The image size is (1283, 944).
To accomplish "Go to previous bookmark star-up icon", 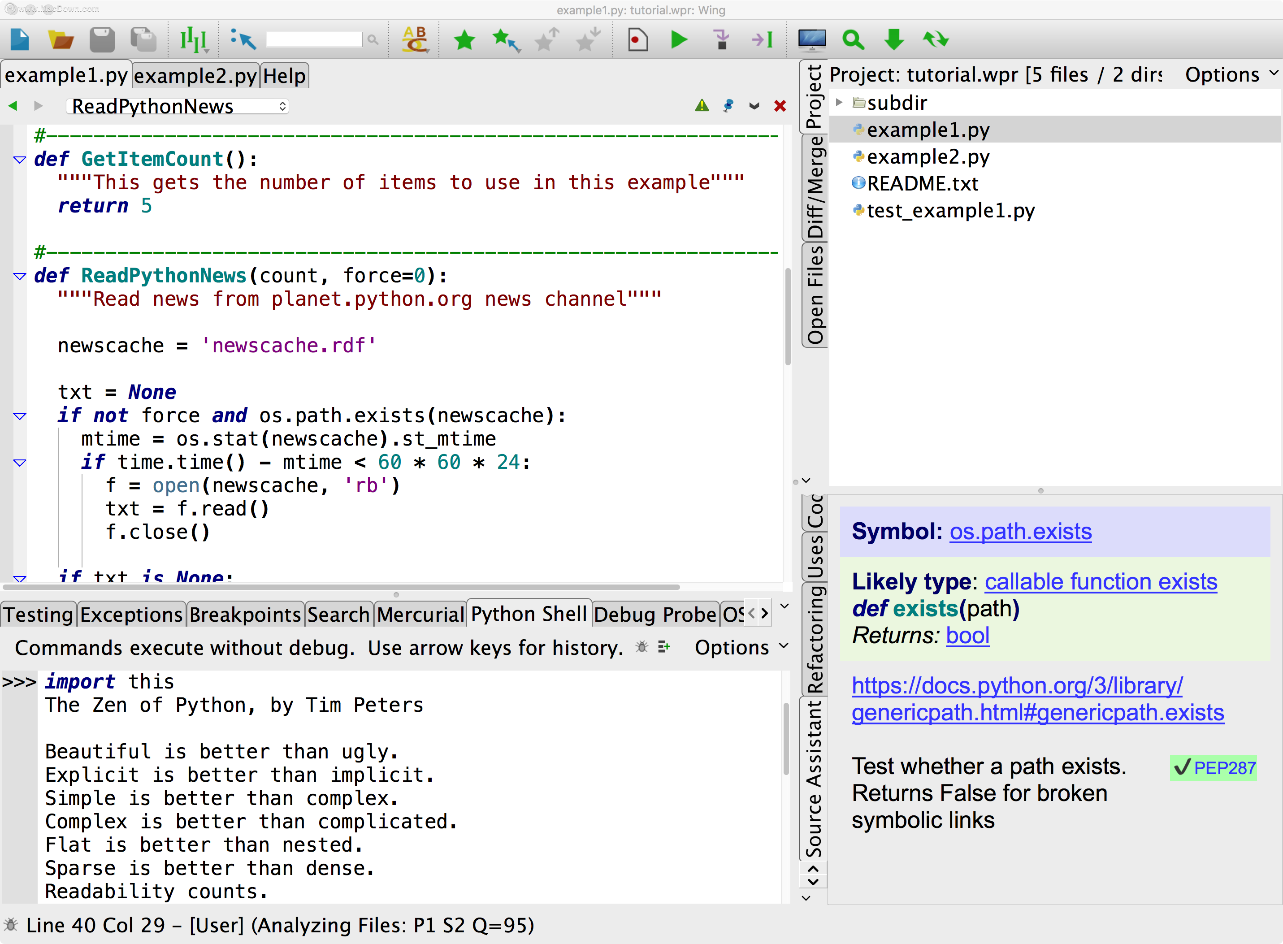I will point(547,39).
